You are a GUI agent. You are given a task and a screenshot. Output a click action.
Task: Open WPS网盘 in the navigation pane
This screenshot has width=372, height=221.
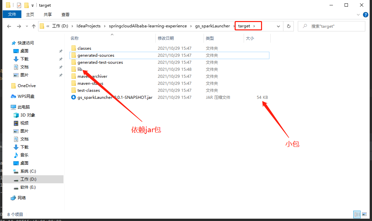tap(26, 96)
